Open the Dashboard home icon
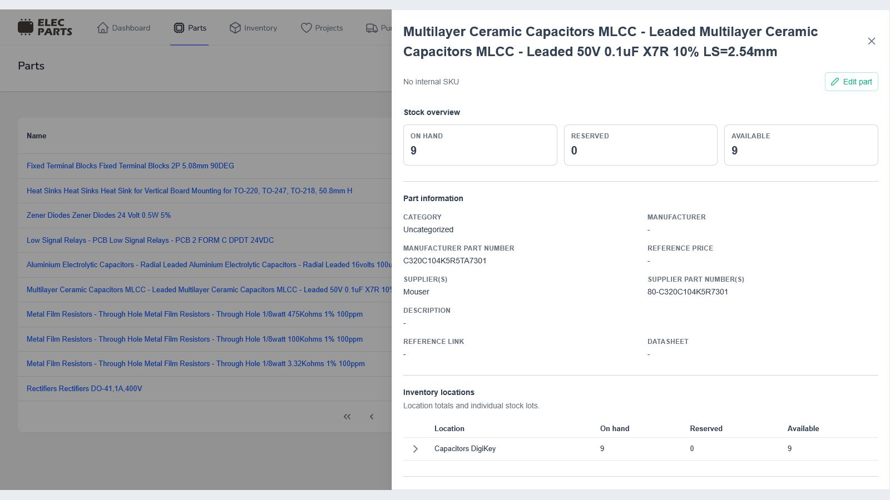 103,28
